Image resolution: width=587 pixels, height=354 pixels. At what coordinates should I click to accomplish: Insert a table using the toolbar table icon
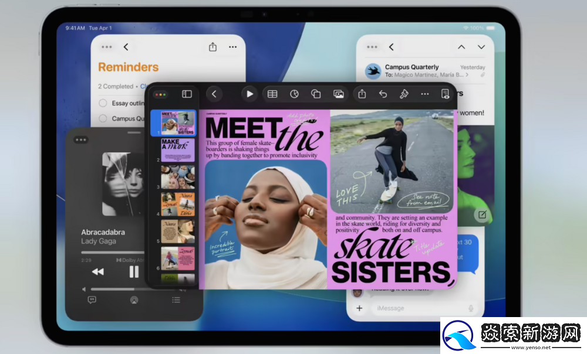[x=272, y=94]
